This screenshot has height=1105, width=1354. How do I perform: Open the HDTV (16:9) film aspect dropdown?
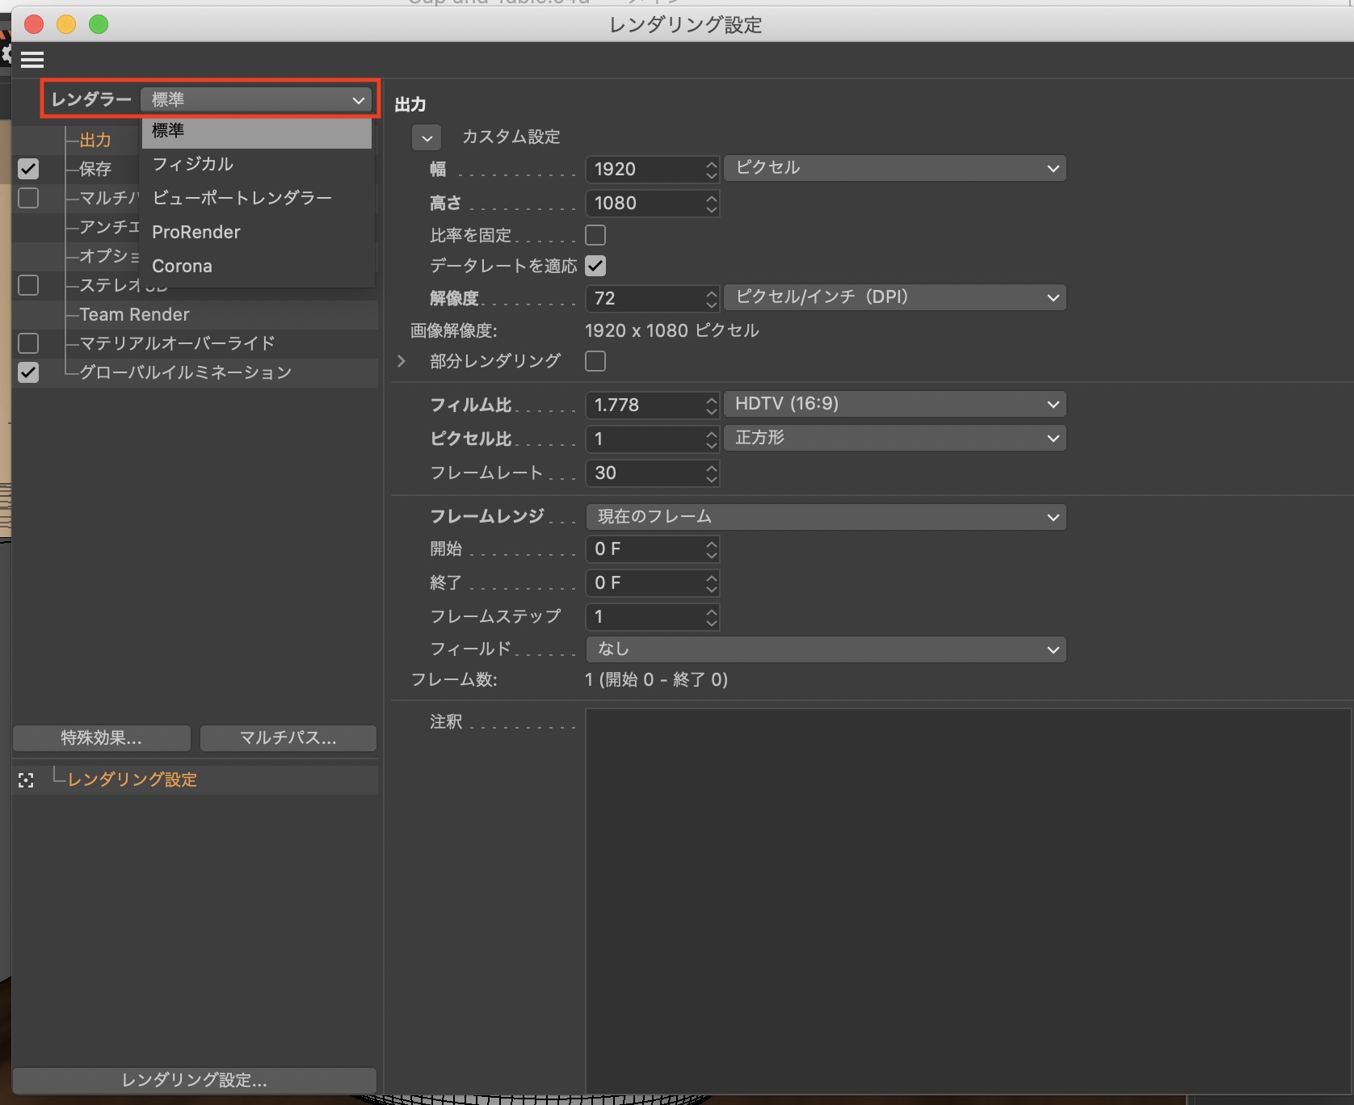click(x=894, y=404)
